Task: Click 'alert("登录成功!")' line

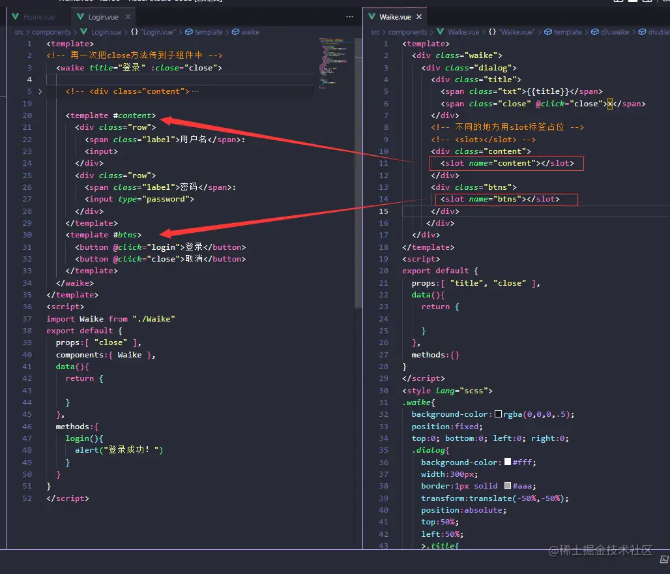Action: pyautogui.click(x=119, y=450)
